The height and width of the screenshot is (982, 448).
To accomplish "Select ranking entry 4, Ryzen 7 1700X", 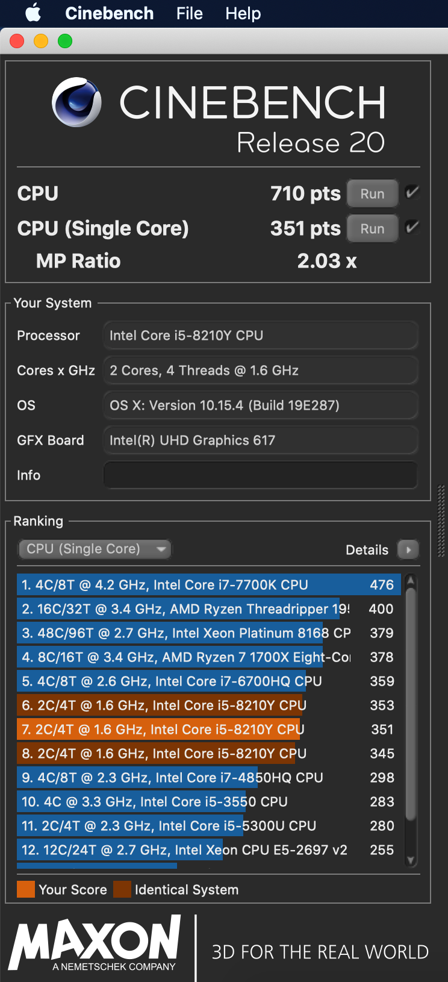I will point(208,657).
